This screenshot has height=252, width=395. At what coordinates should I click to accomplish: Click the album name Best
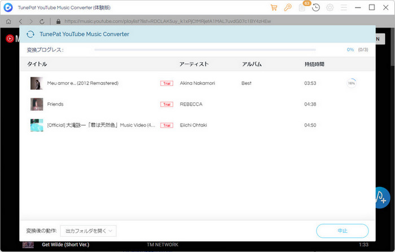point(247,83)
